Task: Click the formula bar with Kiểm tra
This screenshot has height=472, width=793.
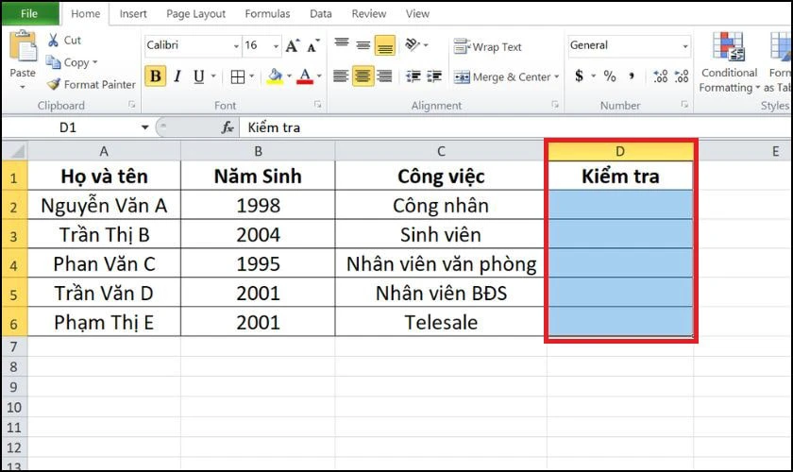Action: click(515, 127)
